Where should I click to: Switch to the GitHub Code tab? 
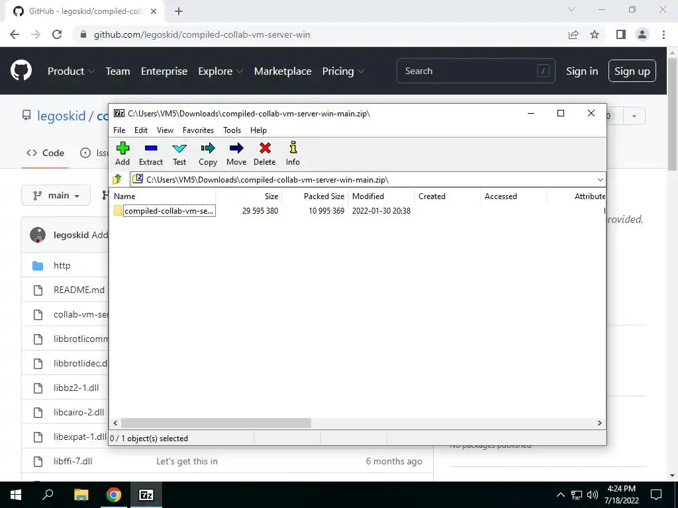(45, 153)
